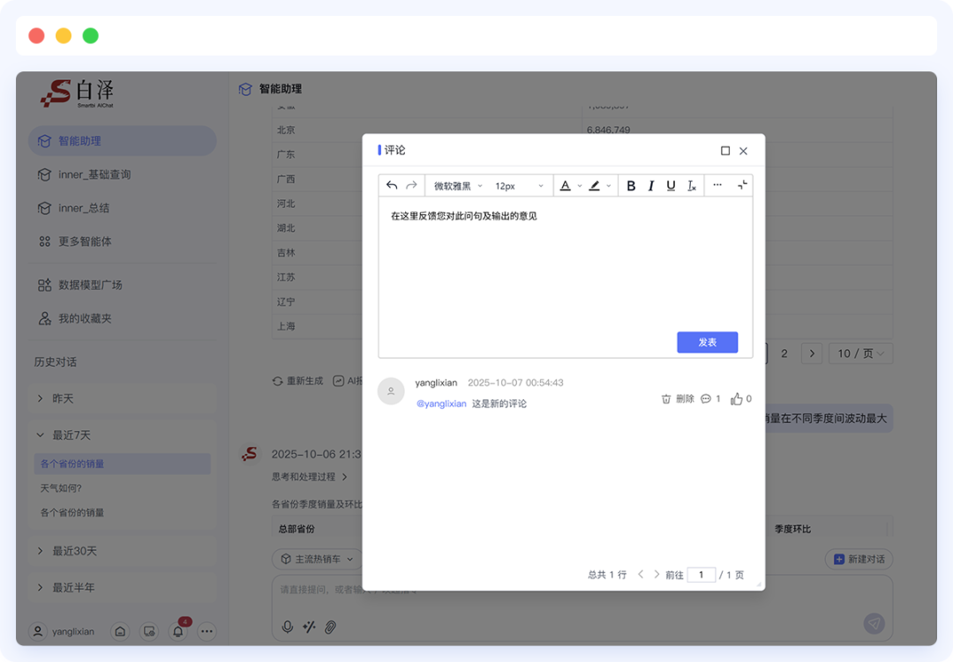This screenshot has width=953, height=662.
Task: Toggle bold formatting in the comment editor
Action: [630, 185]
